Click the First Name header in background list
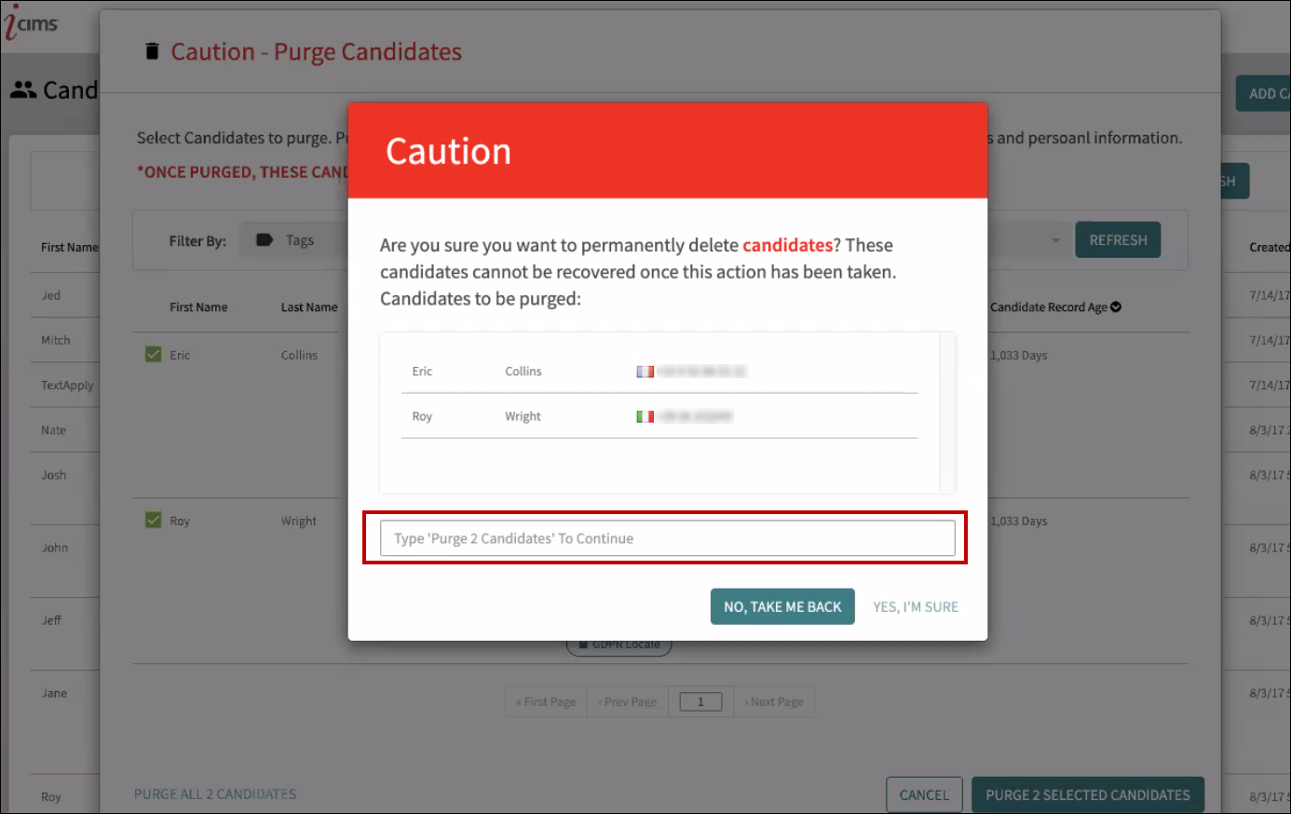The width and height of the screenshot is (1291, 814). pos(69,248)
